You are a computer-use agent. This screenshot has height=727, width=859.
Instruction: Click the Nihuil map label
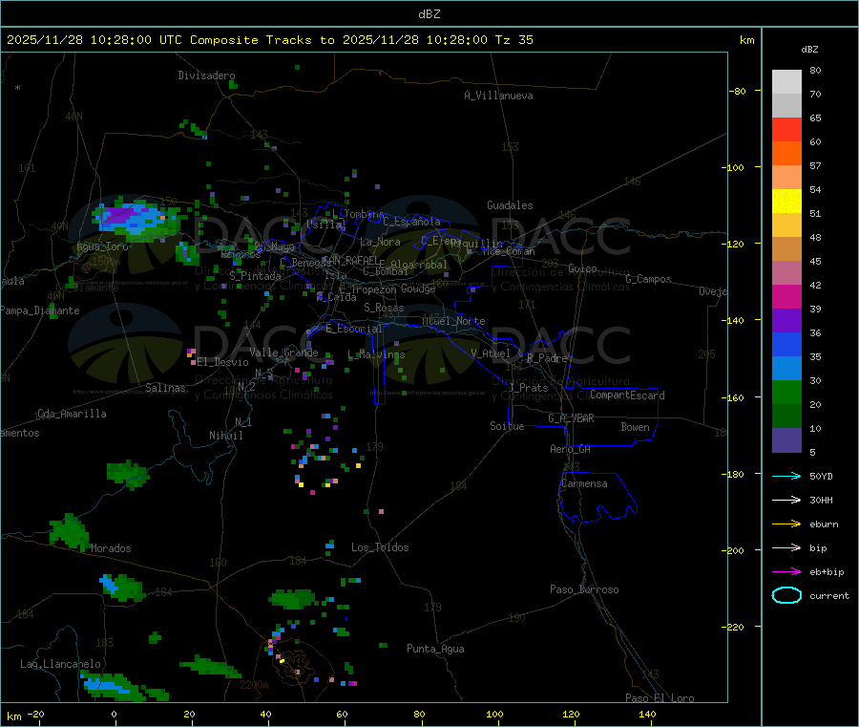tap(226, 436)
